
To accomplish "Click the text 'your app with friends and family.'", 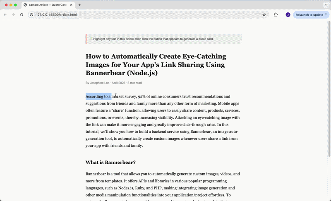I will pyautogui.click(x=114, y=146).
